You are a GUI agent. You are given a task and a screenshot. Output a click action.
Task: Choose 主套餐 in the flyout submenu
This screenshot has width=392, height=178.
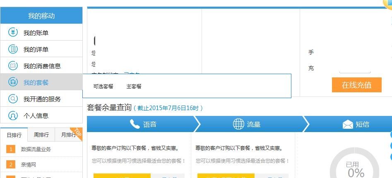134,87
